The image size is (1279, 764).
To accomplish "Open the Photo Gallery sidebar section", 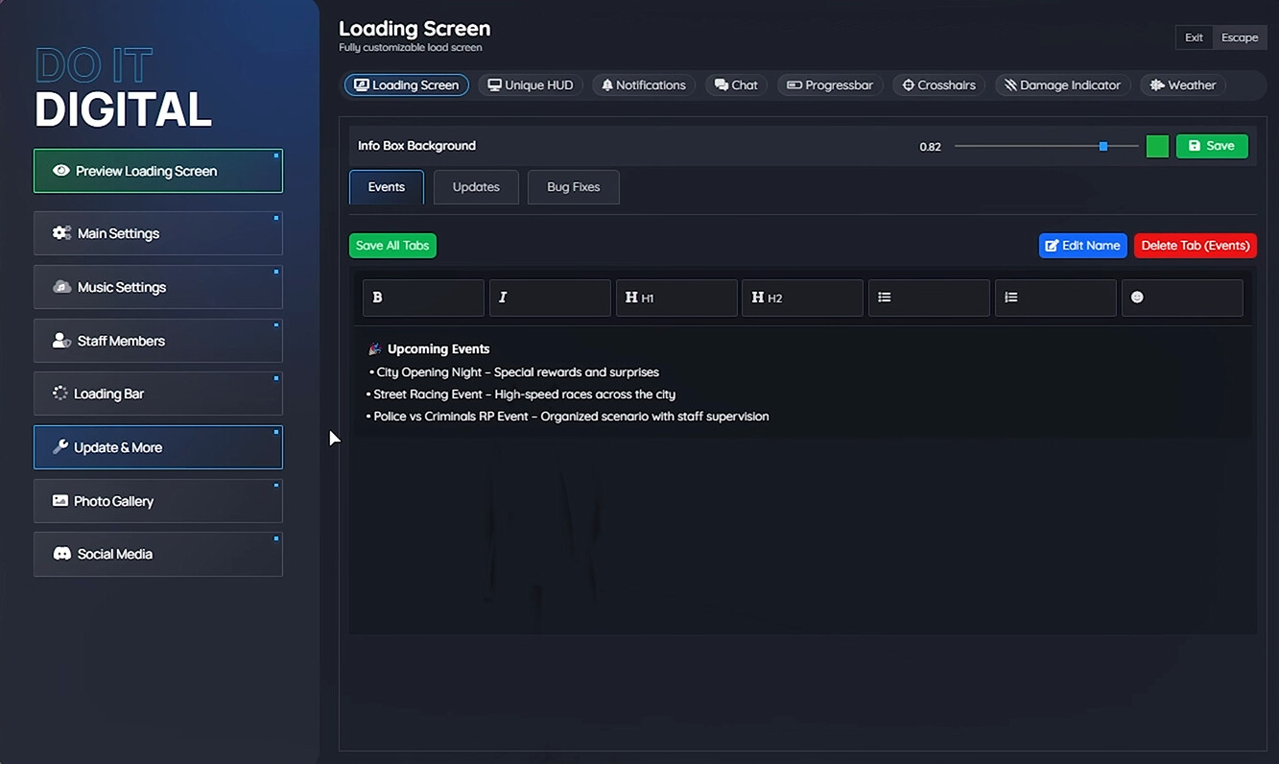I will point(158,501).
